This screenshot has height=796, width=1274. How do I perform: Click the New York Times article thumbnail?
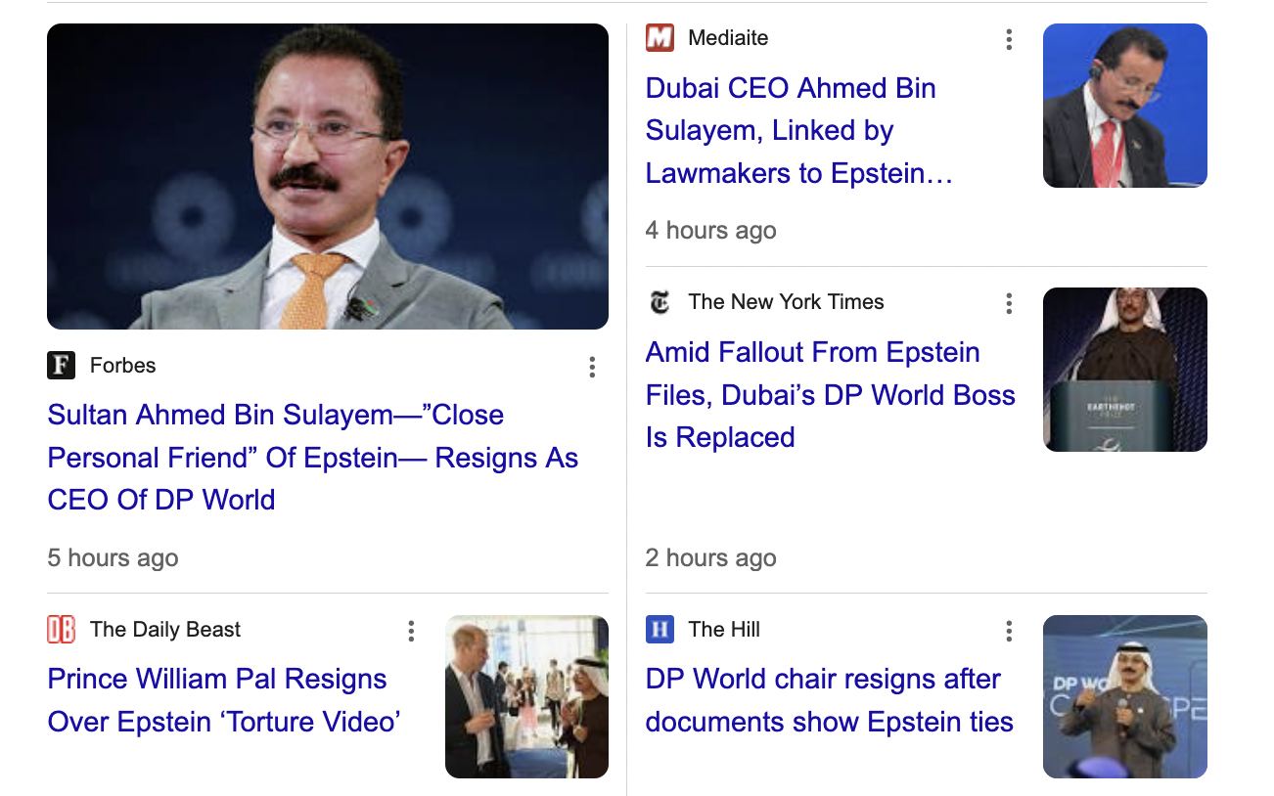pos(1124,370)
